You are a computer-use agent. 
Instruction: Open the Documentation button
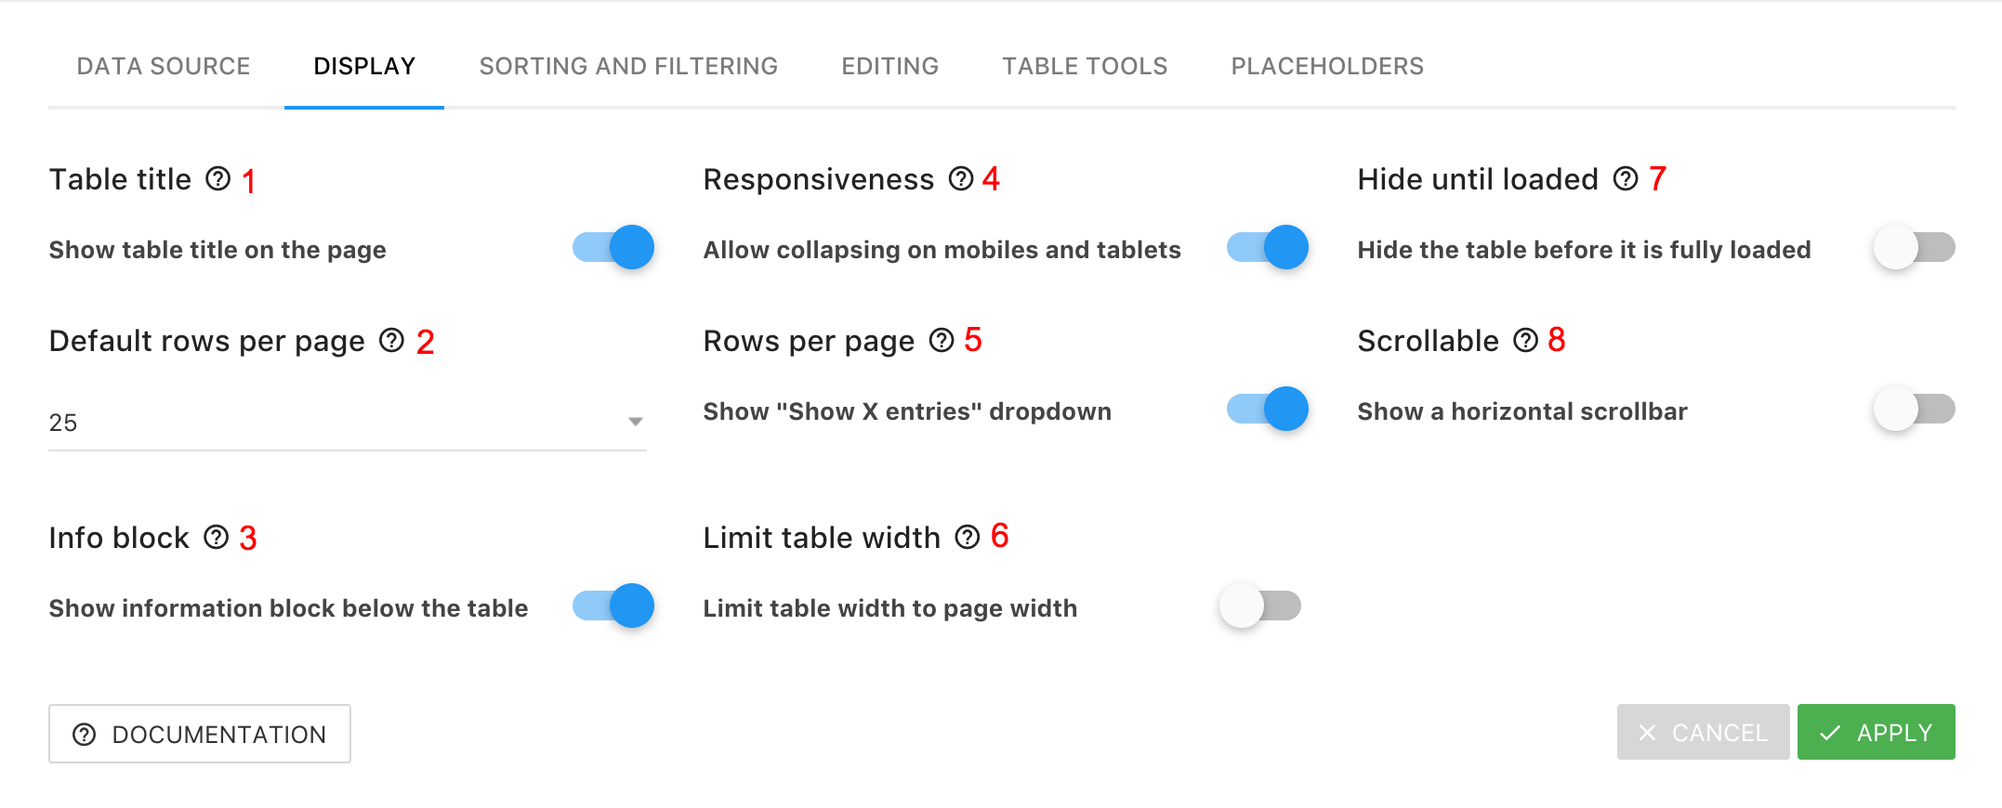pos(200,734)
